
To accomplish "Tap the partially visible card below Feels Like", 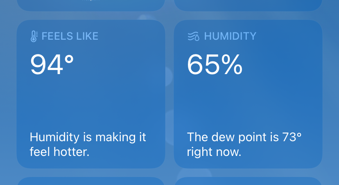I will click(91, 181).
